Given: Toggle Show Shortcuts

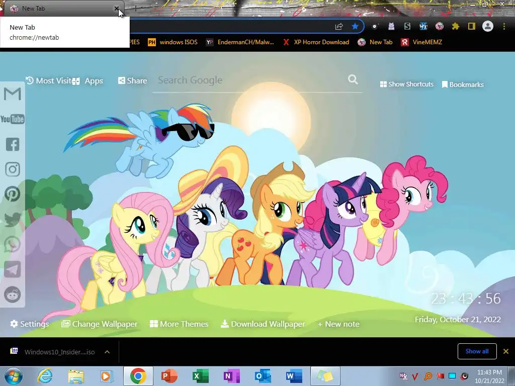Looking at the screenshot, I should 406,84.
